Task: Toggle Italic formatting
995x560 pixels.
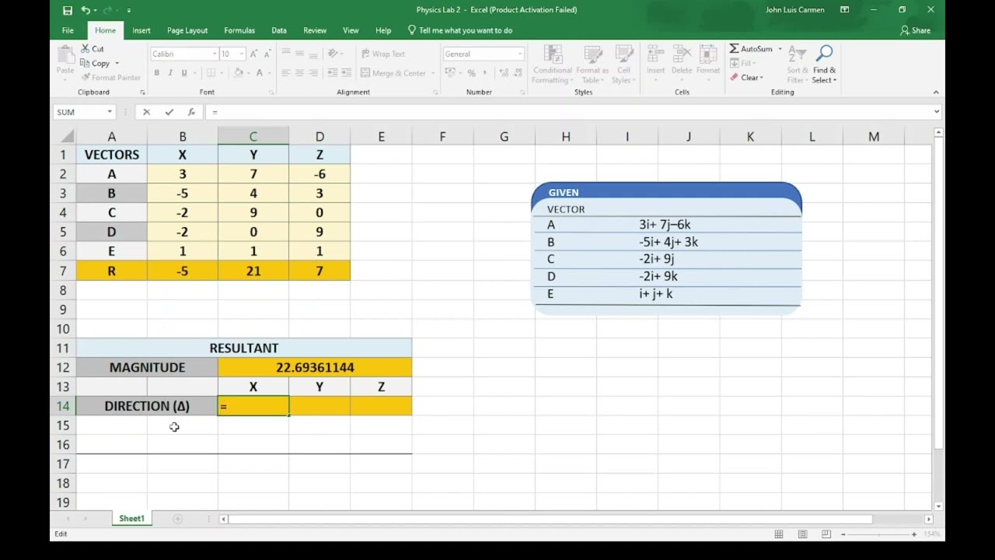Action: 170,73
